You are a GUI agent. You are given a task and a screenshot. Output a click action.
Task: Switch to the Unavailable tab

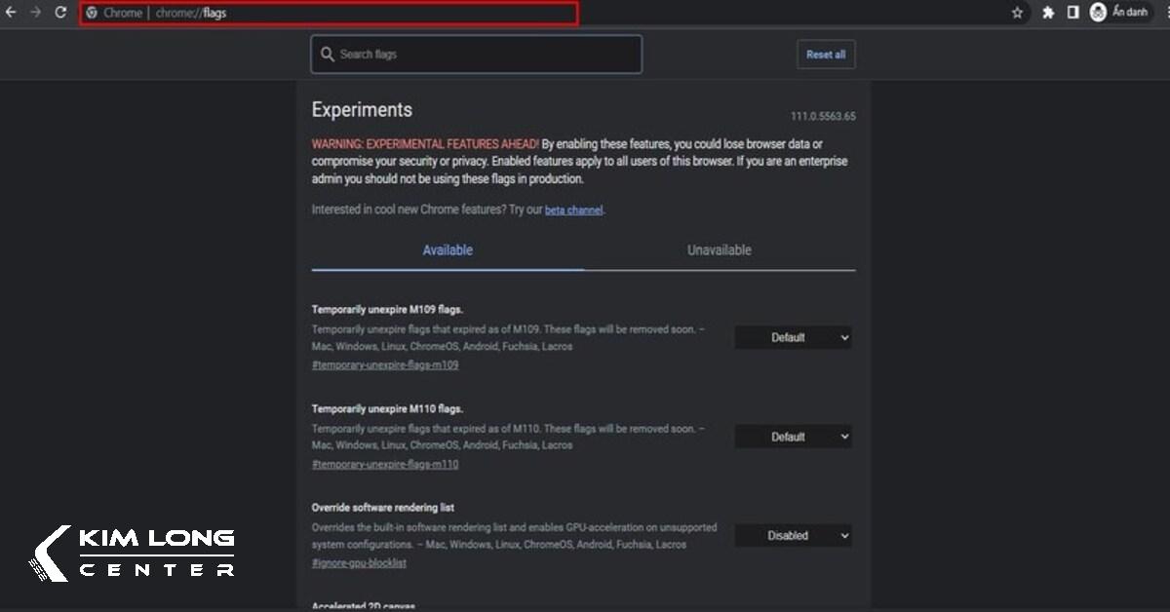tap(719, 250)
